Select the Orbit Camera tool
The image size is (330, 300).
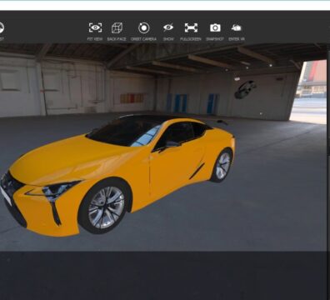(x=144, y=27)
